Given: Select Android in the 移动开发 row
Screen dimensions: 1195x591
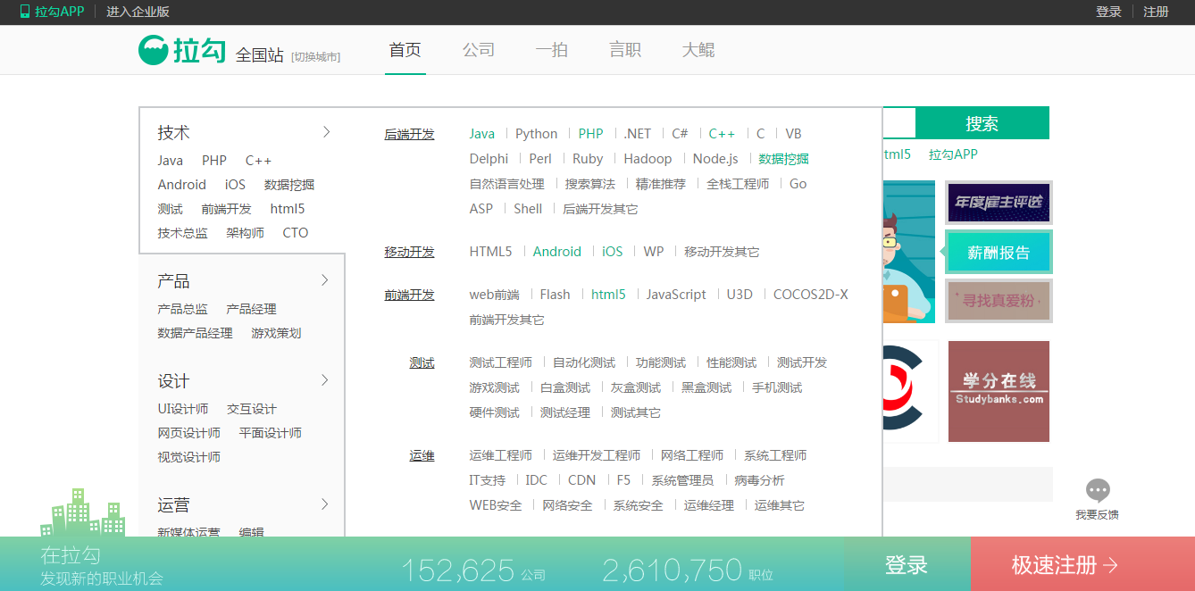Looking at the screenshot, I should (x=557, y=252).
